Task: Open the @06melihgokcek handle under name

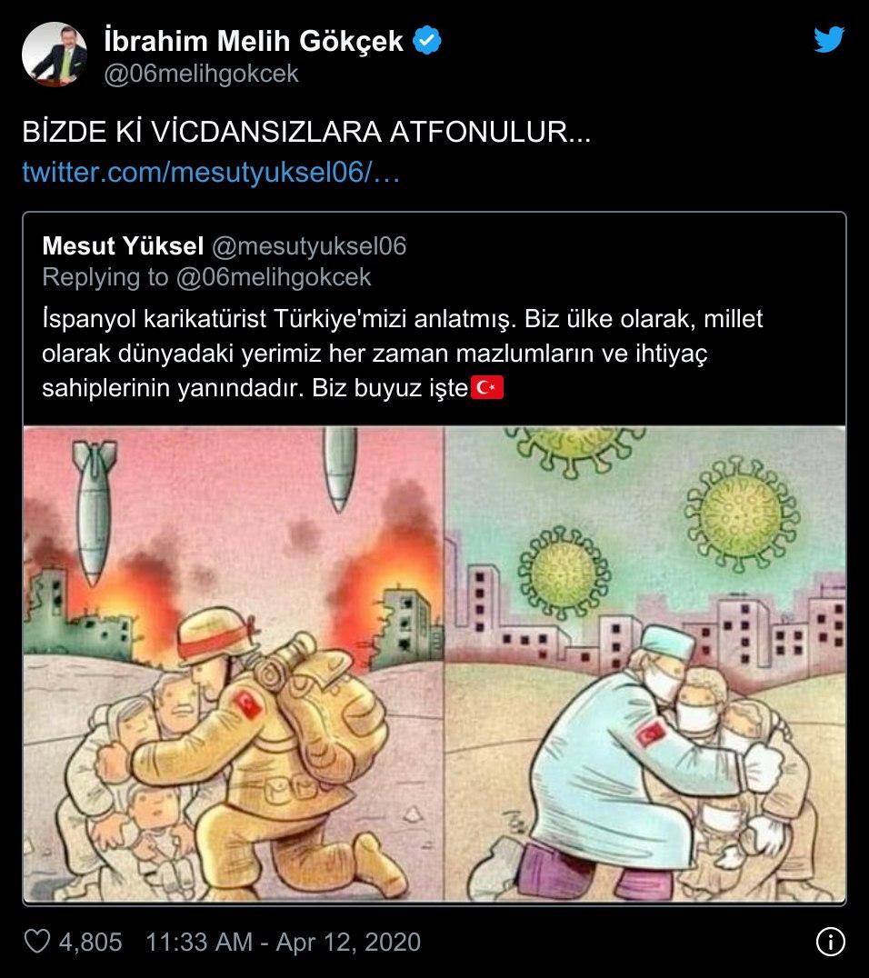Action: [x=201, y=74]
